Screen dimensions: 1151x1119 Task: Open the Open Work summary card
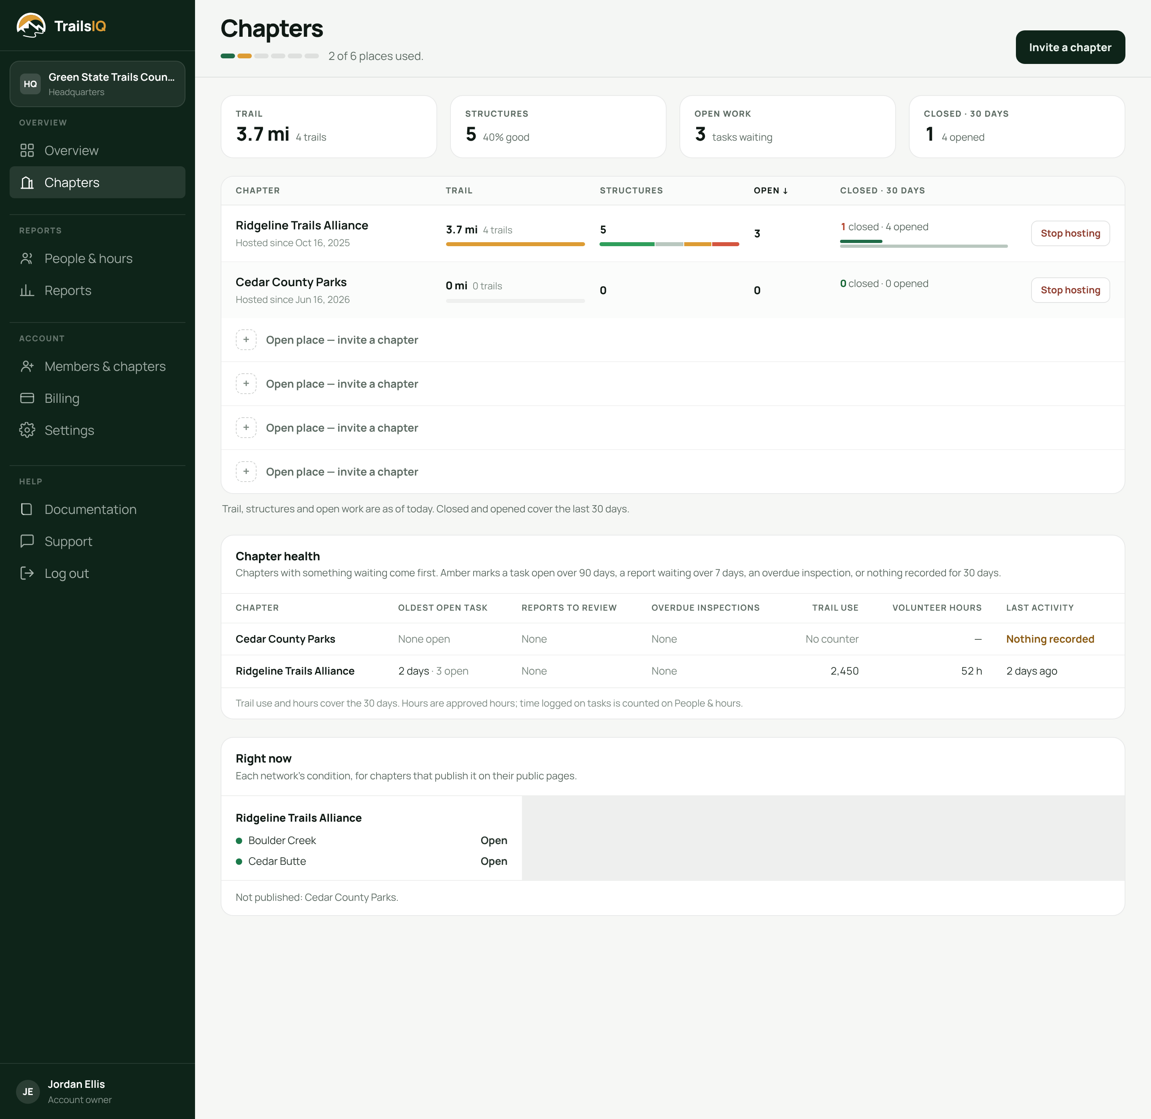click(x=787, y=126)
